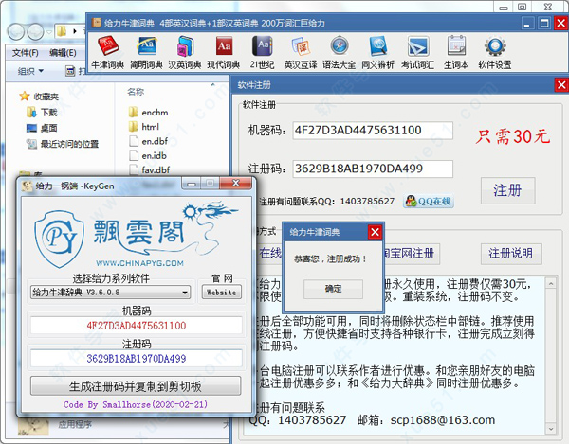Open the 文件(F) menu
Image resolution: width=569 pixels, height=444 pixels.
point(26,53)
